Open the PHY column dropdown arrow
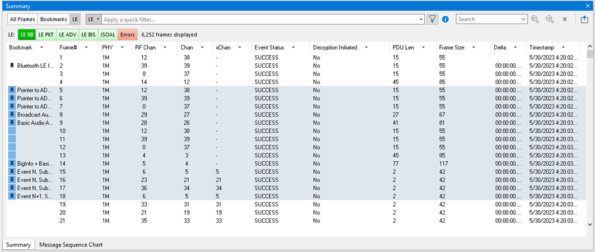Screen dimensions: 595x252 click(x=122, y=48)
